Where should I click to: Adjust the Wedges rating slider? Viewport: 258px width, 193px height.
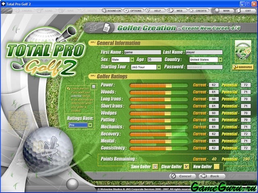click(158, 113)
